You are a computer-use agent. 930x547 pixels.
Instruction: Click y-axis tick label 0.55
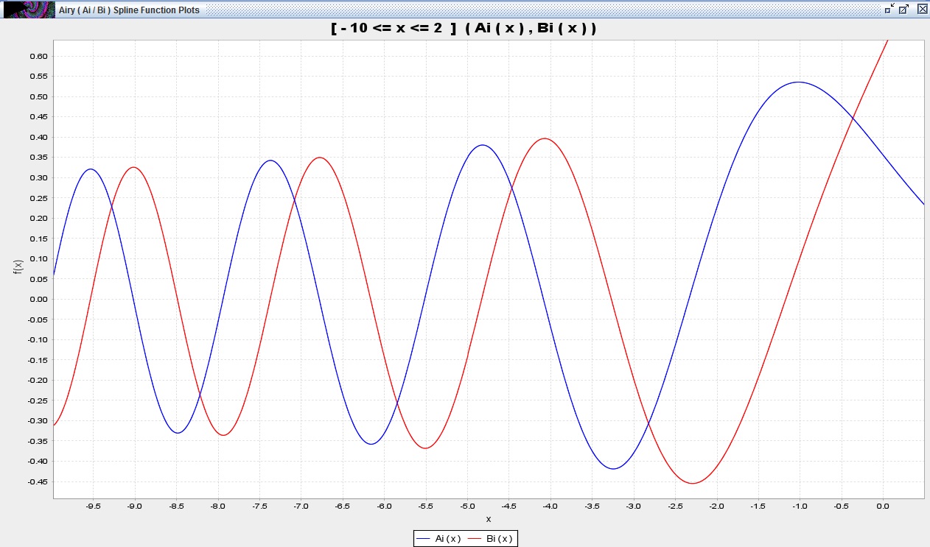(39, 76)
